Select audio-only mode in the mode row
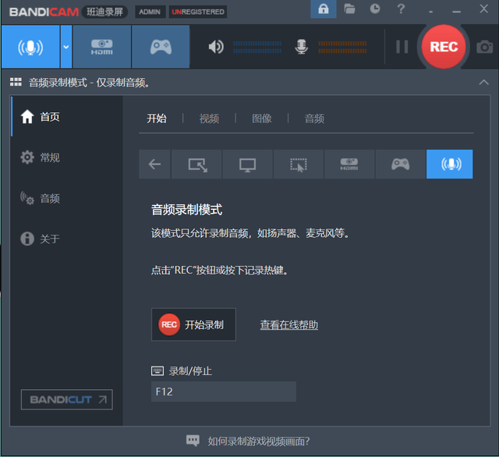 tap(450, 165)
